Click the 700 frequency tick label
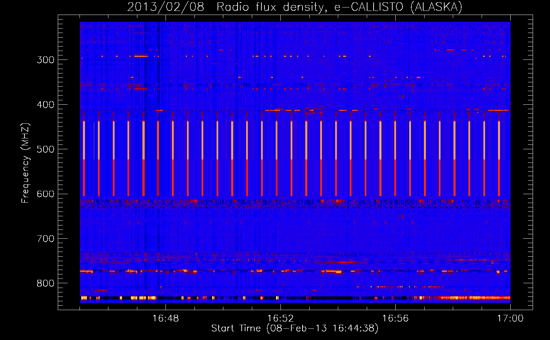 (46, 239)
